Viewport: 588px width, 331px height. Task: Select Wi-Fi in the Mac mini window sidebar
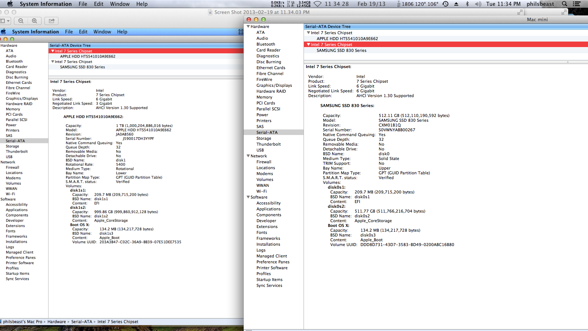click(x=262, y=191)
